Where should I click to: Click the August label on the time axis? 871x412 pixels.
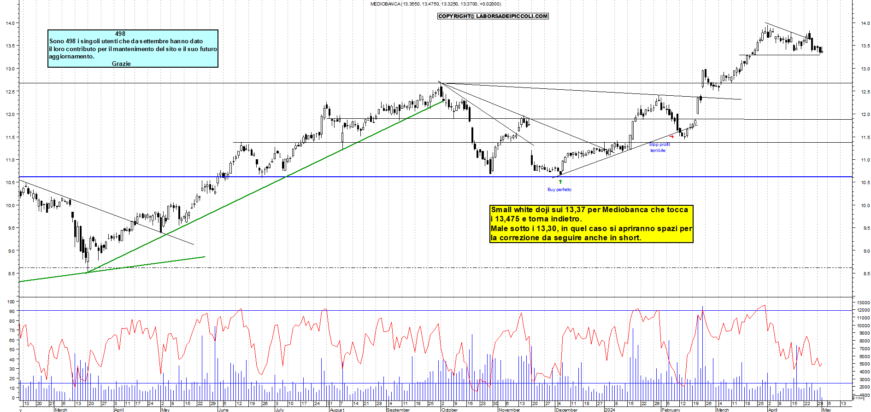click(337, 410)
